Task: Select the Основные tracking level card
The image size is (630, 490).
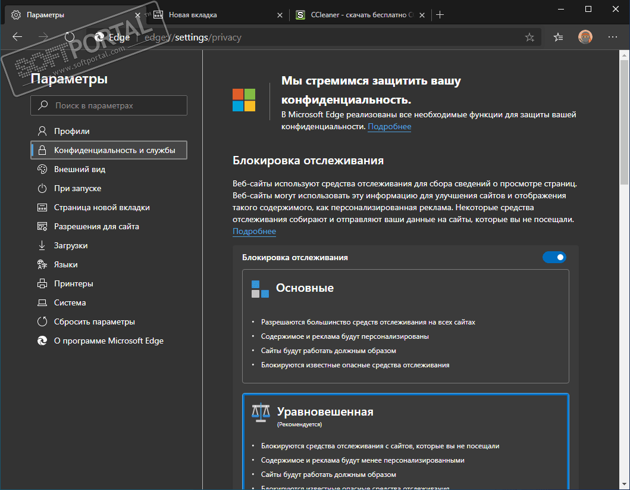Action: tap(405, 326)
